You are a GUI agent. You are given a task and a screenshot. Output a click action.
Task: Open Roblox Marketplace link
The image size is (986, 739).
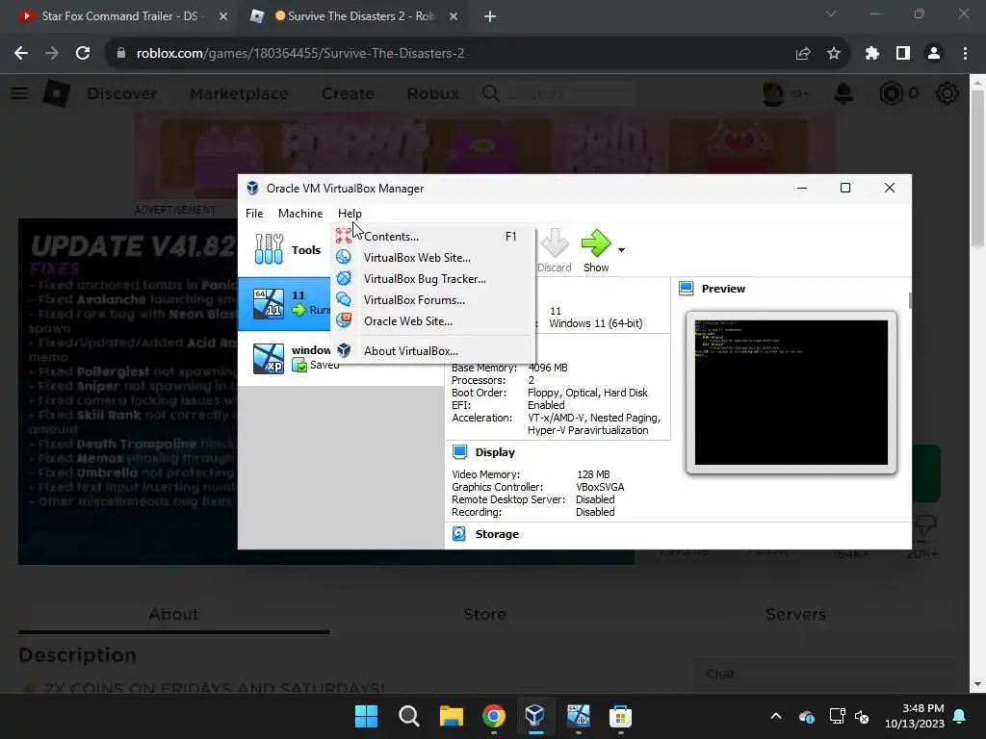coord(239,93)
